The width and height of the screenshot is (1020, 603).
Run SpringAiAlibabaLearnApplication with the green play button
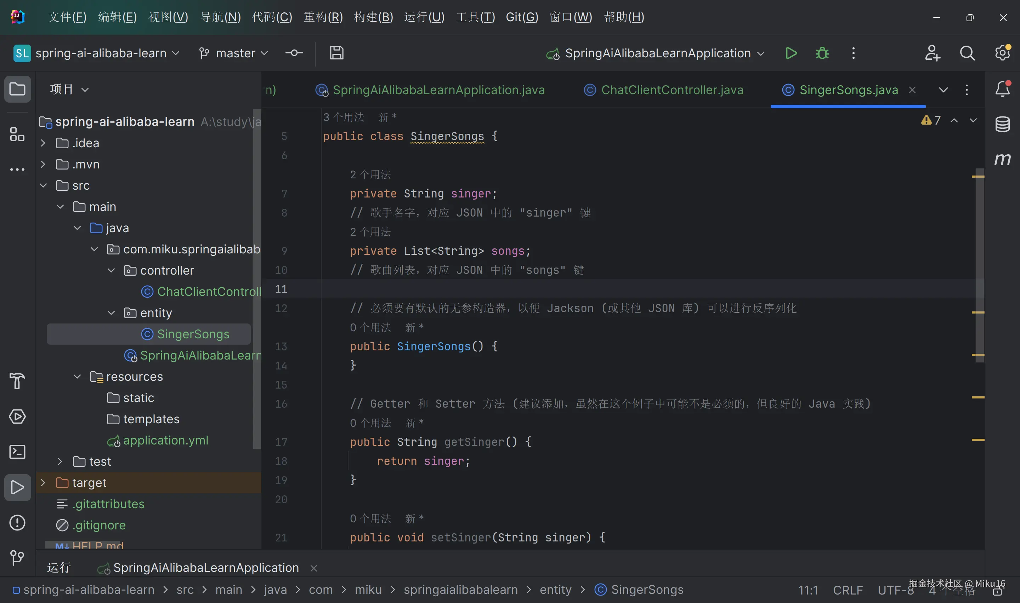(x=791, y=53)
